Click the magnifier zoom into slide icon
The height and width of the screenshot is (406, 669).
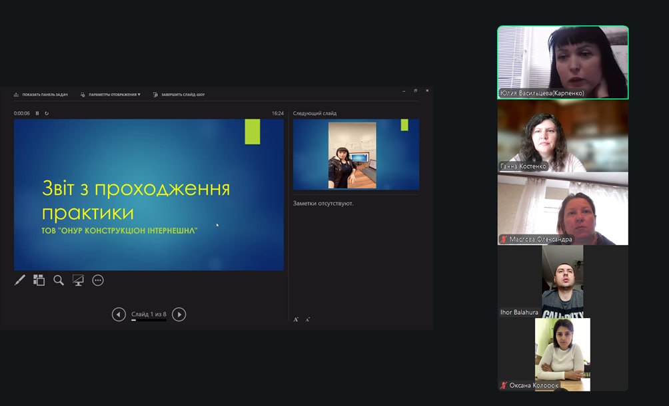tap(59, 280)
